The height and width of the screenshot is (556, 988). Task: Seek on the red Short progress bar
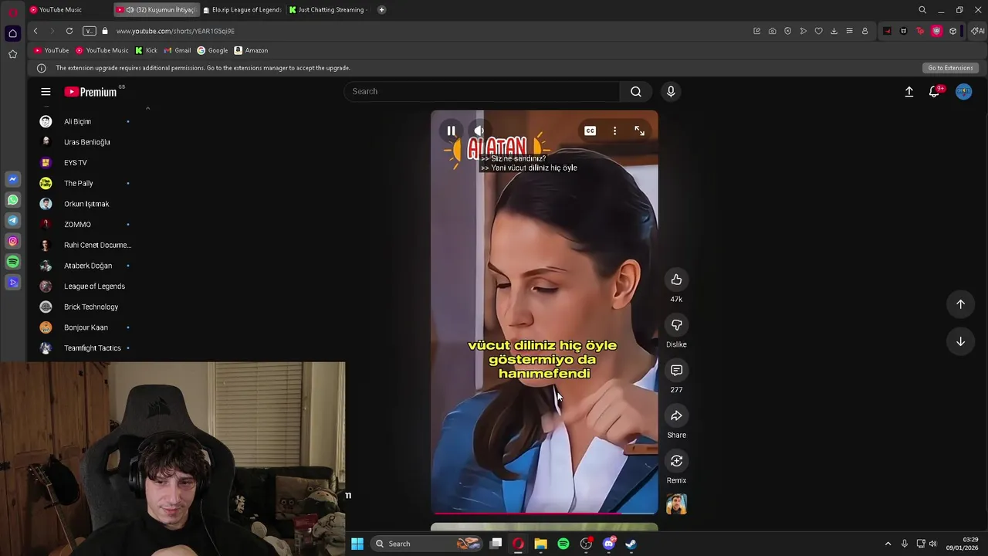544,513
